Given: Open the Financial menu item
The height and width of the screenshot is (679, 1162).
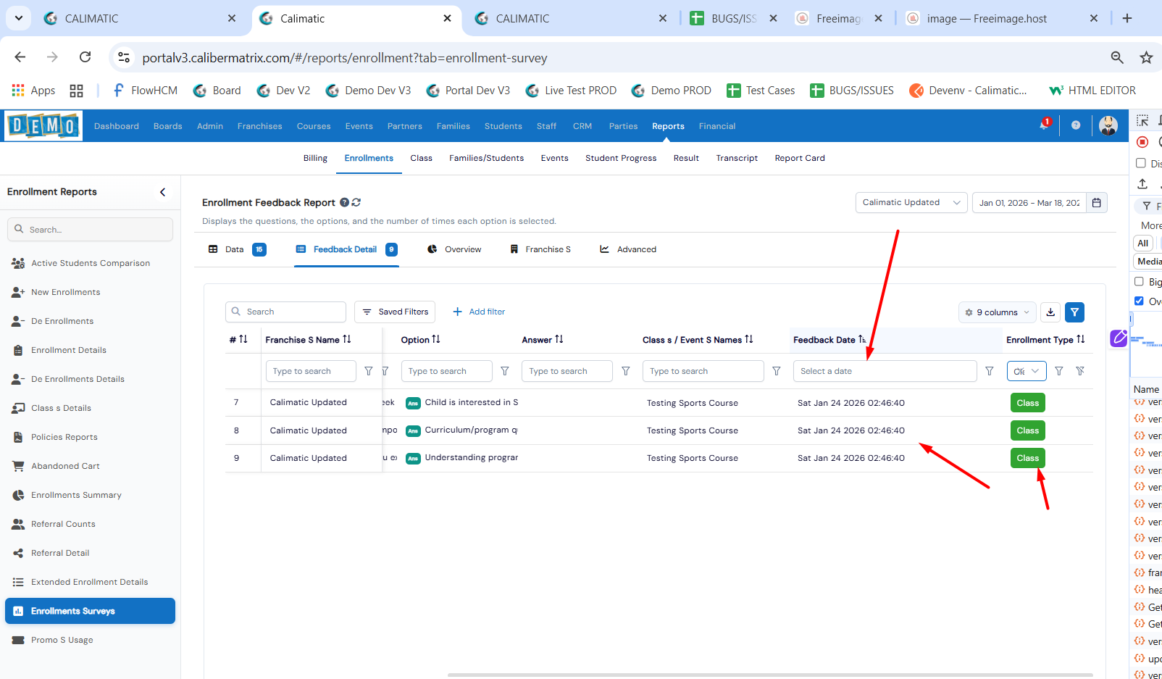Looking at the screenshot, I should click(x=716, y=126).
